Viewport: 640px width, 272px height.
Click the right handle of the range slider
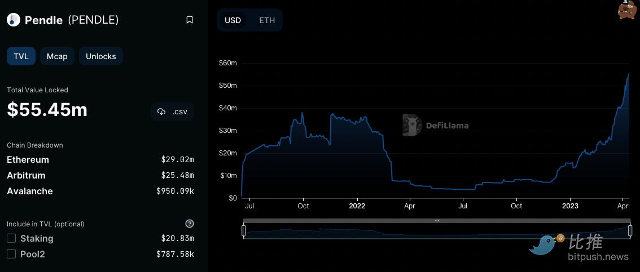tap(630, 230)
